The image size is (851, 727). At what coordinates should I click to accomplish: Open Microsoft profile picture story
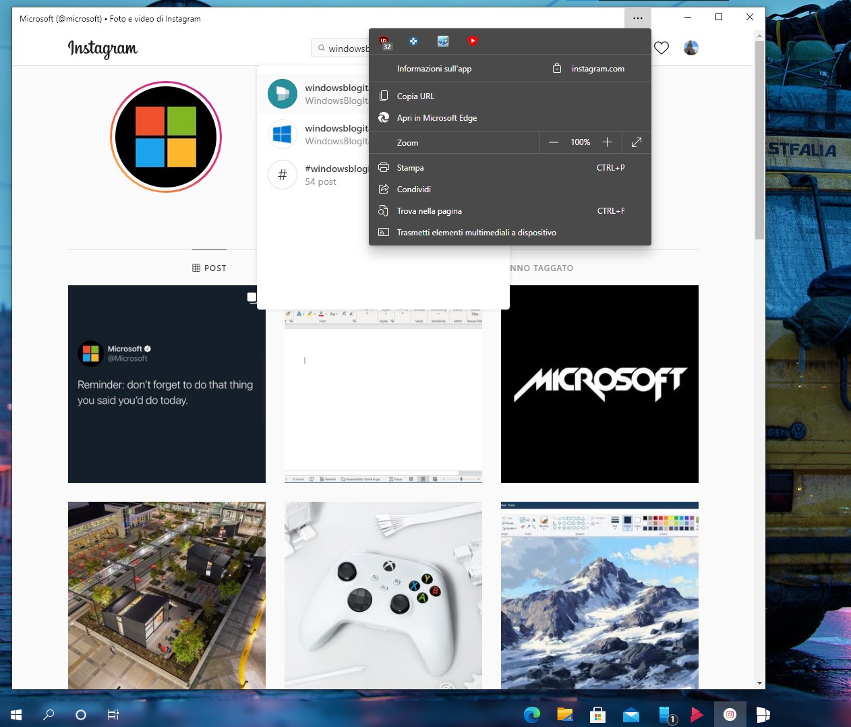click(x=166, y=137)
